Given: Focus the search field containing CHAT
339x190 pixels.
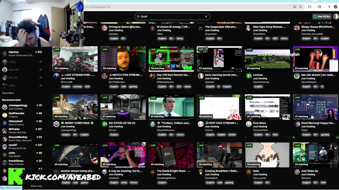Looking at the screenshot, I should [172, 16].
